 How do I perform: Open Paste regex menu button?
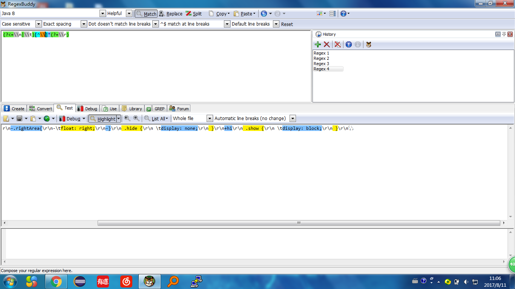244,14
